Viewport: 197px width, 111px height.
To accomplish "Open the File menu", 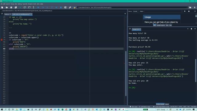I will click(x=2, y=4).
